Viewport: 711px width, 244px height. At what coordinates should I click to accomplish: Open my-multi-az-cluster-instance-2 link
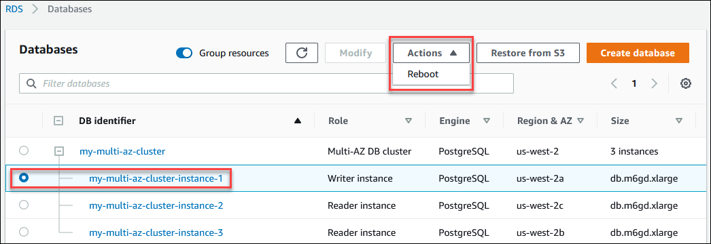156,205
